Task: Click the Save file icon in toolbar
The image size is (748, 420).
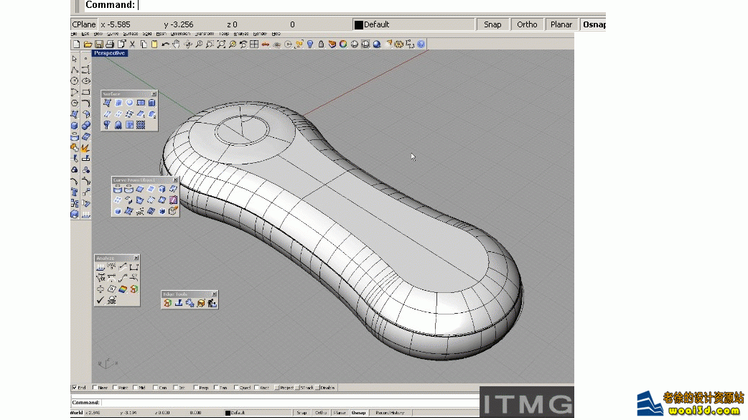Action: (x=98, y=45)
